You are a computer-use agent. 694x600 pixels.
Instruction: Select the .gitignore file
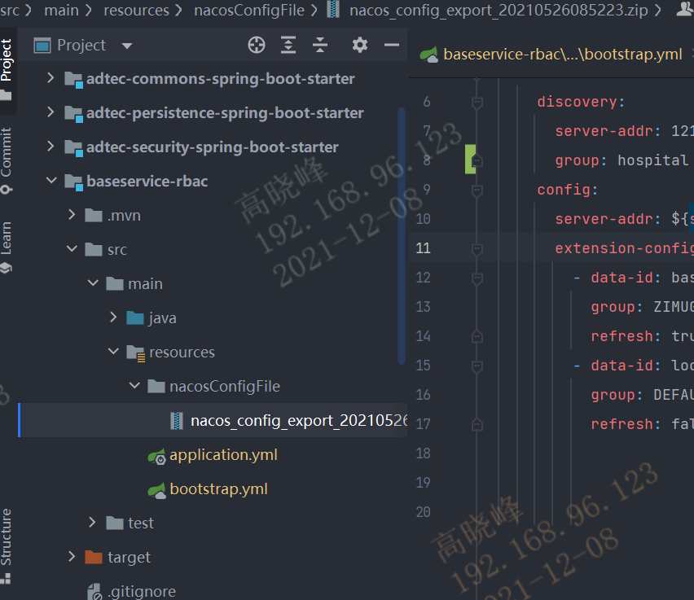point(142,592)
